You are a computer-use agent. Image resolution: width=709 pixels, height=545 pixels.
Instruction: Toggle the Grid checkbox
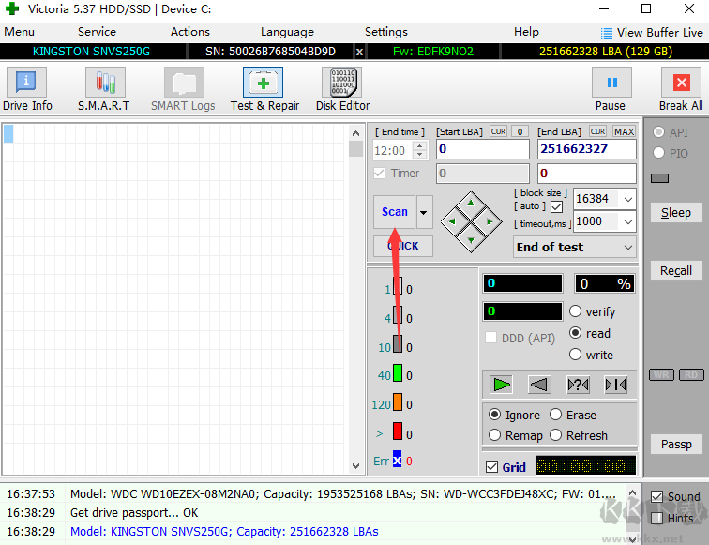[492, 467]
